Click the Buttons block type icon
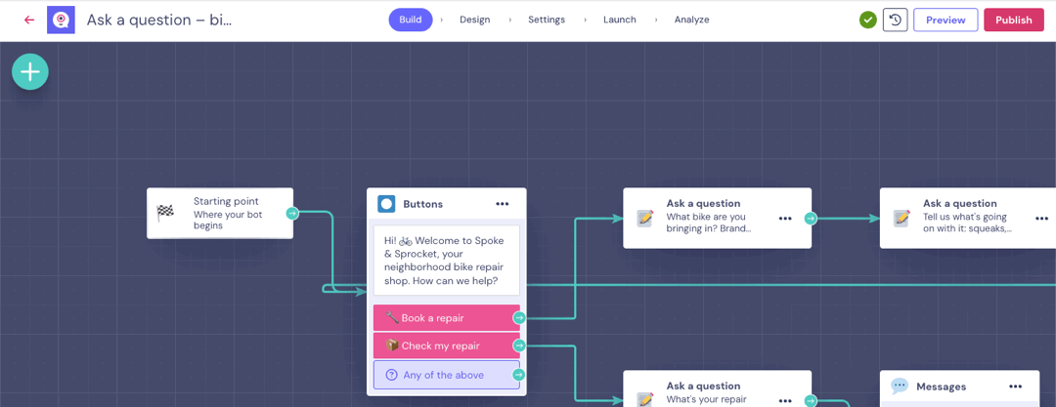 [386, 204]
